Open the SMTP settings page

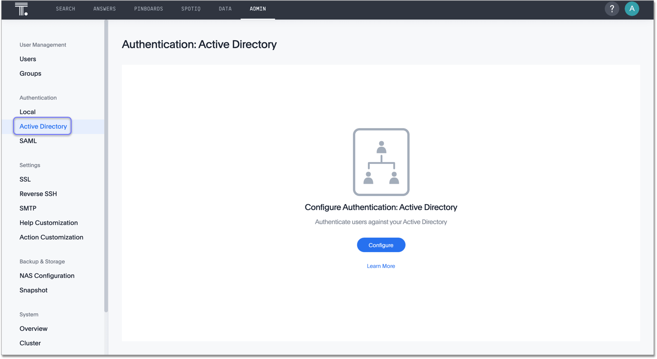(28, 208)
